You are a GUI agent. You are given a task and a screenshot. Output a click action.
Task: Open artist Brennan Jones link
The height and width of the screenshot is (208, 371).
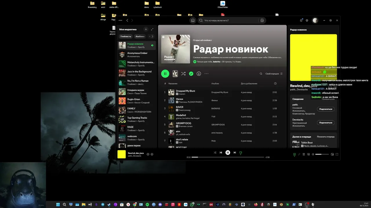[185, 126]
